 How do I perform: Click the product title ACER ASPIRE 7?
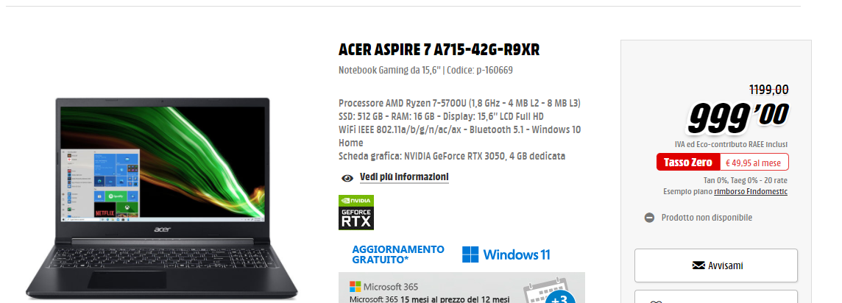[x=439, y=50]
